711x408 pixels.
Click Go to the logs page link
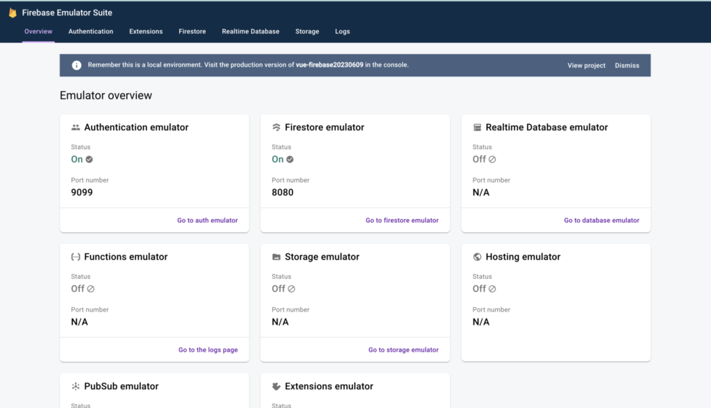pyautogui.click(x=208, y=350)
